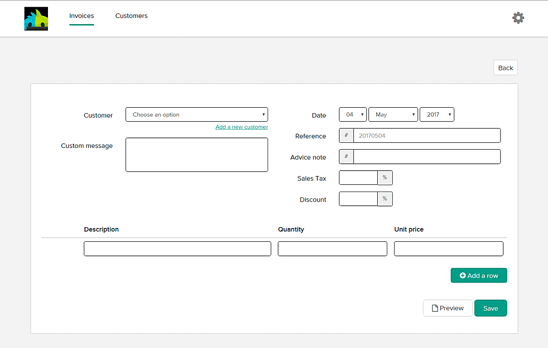Follow the Add a new customer link

click(242, 127)
